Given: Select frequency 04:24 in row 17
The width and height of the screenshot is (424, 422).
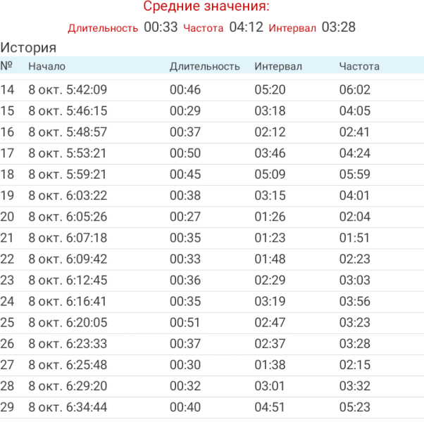Looking at the screenshot, I should point(355,153).
